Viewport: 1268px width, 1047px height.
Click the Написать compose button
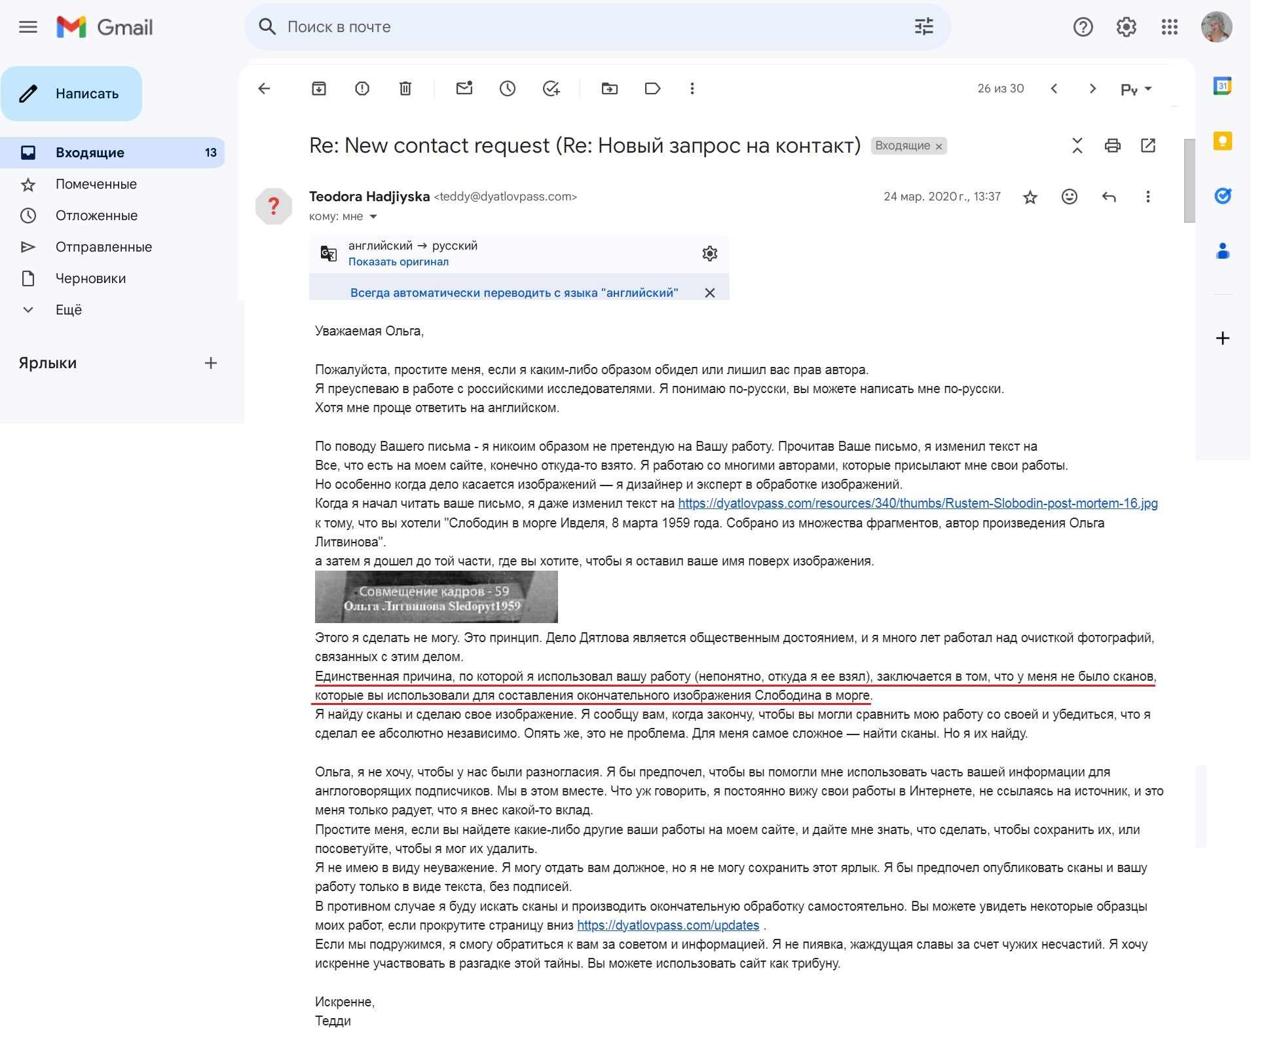(x=71, y=94)
